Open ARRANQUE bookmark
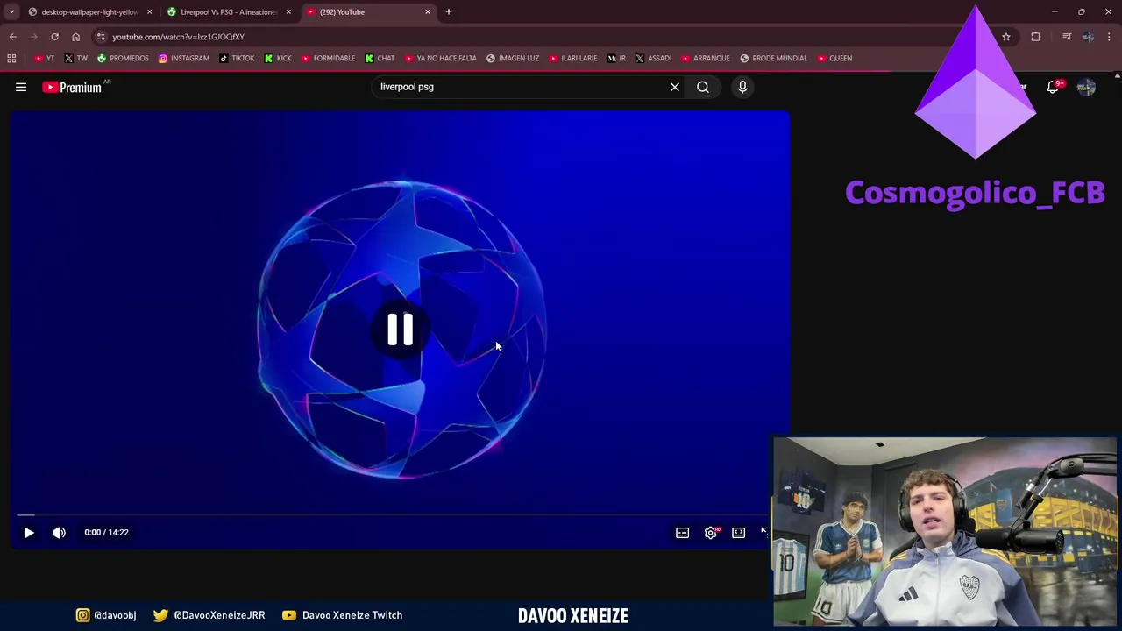 (706, 58)
